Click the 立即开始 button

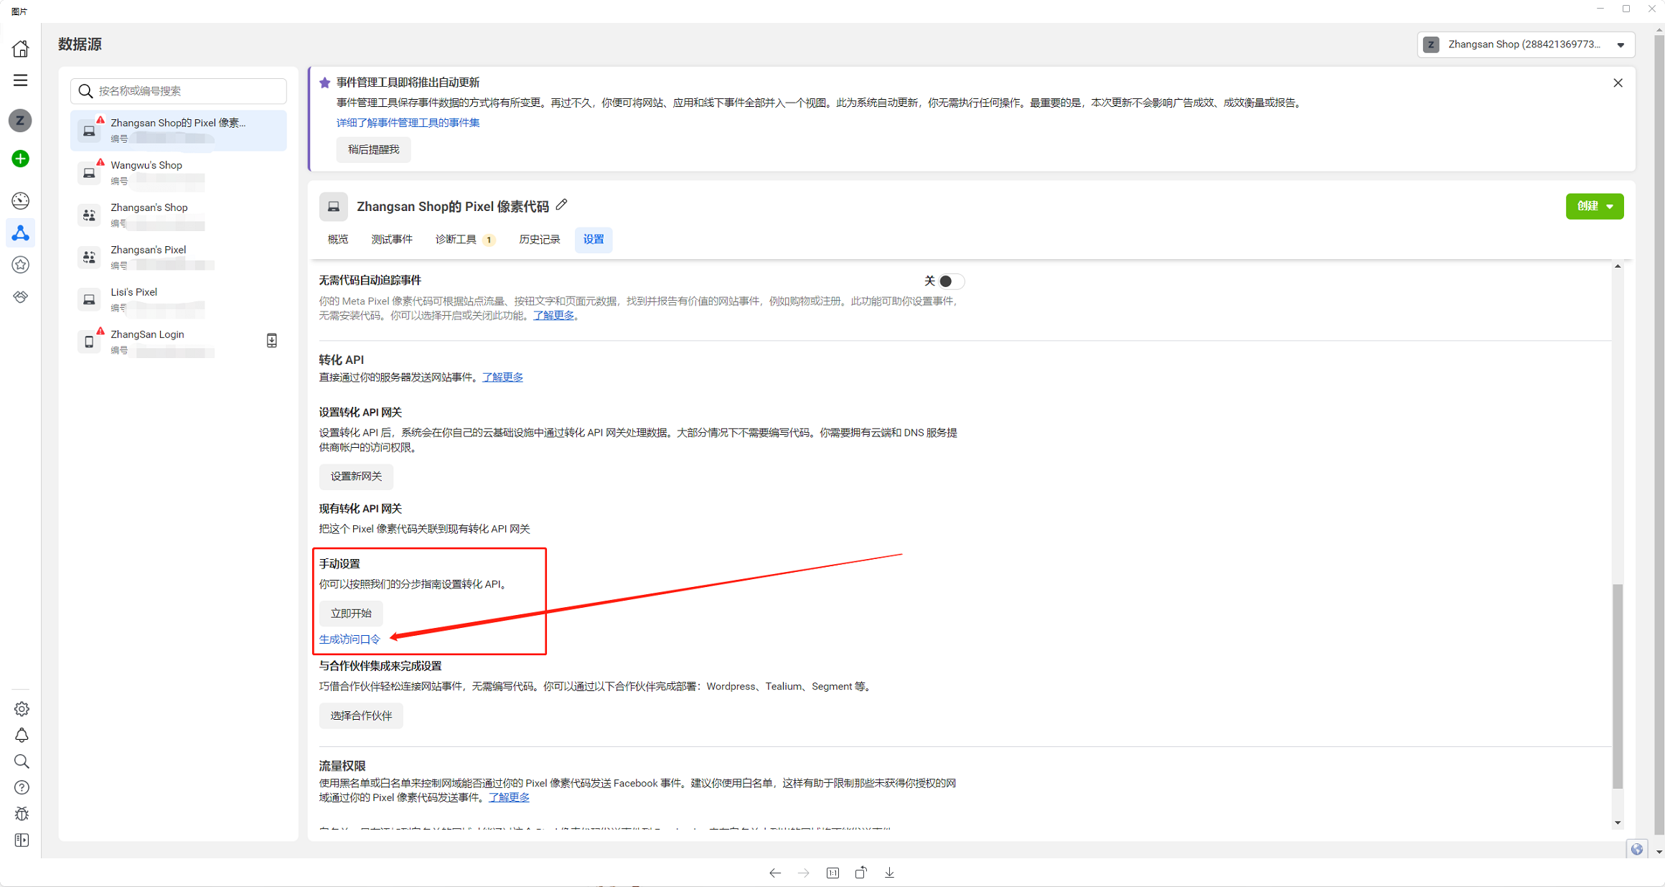pos(351,614)
